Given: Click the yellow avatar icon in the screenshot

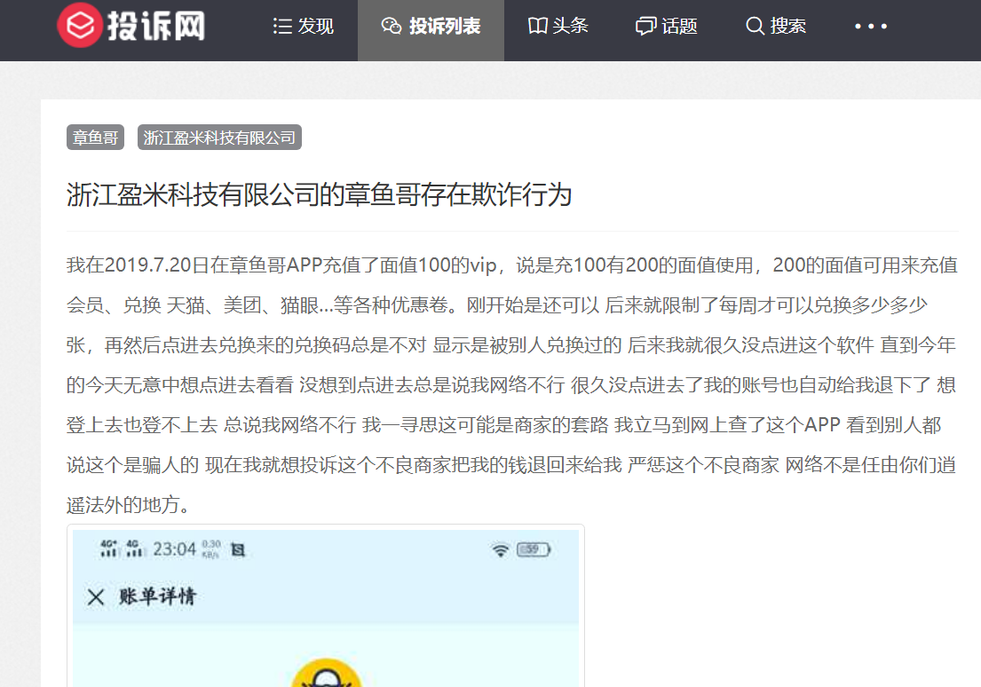Looking at the screenshot, I should click(326, 673).
